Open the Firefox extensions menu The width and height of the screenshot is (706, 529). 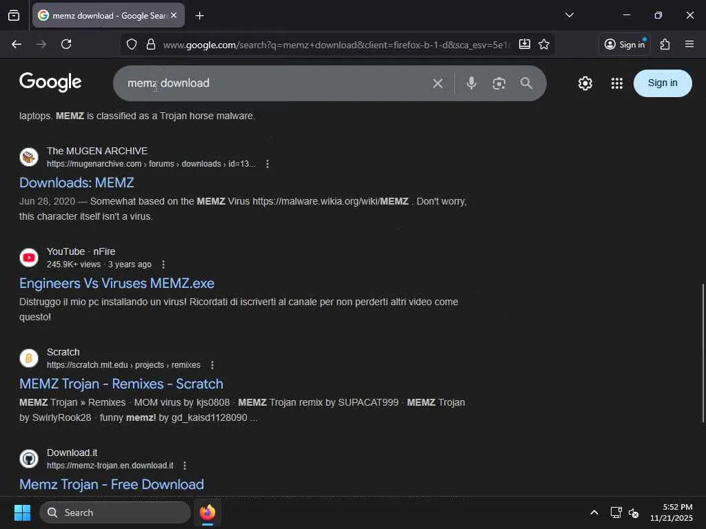pos(665,44)
